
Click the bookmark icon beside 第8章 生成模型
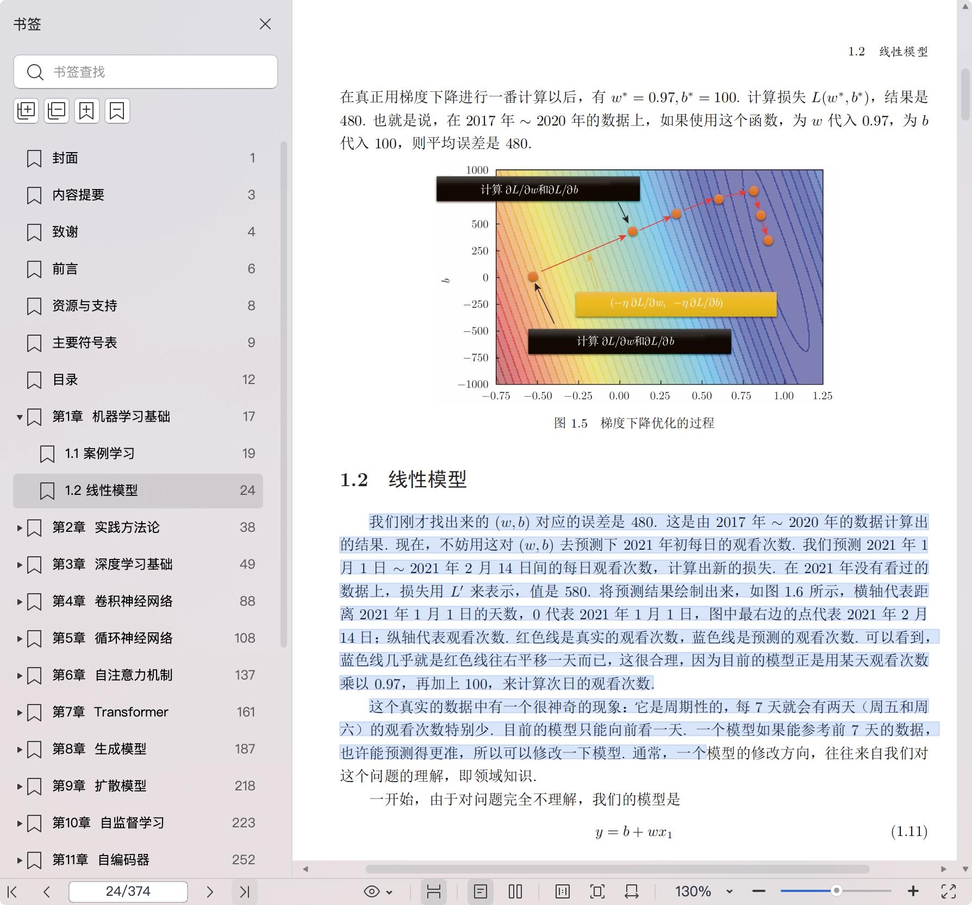pos(34,749)
